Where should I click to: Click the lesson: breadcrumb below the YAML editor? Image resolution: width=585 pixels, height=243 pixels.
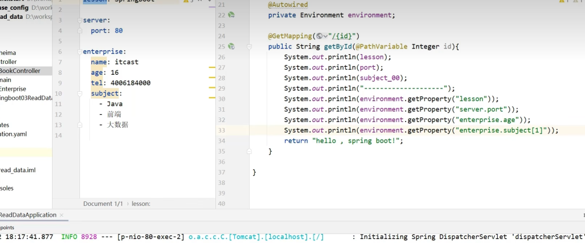[x=141, y=204]
